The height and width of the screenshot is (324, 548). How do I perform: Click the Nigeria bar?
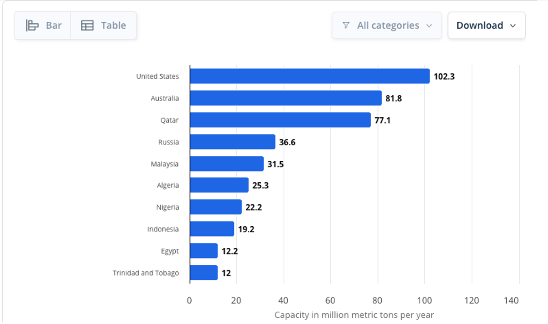point(216,207)
